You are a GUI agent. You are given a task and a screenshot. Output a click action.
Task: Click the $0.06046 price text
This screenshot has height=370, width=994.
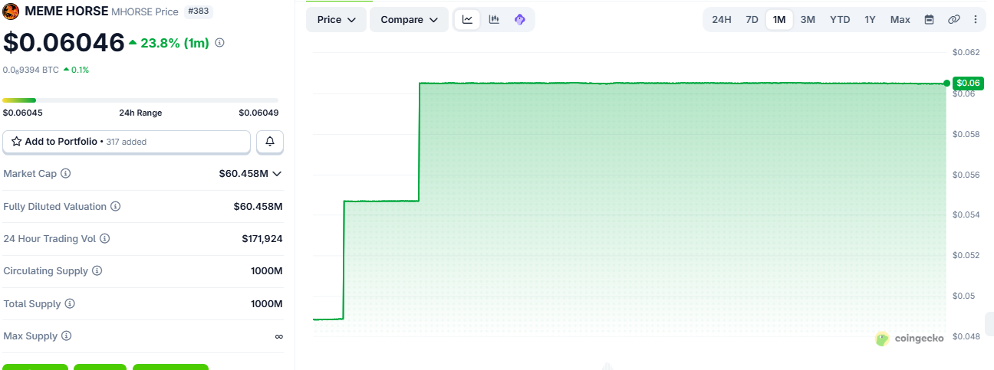coord(64,43)
